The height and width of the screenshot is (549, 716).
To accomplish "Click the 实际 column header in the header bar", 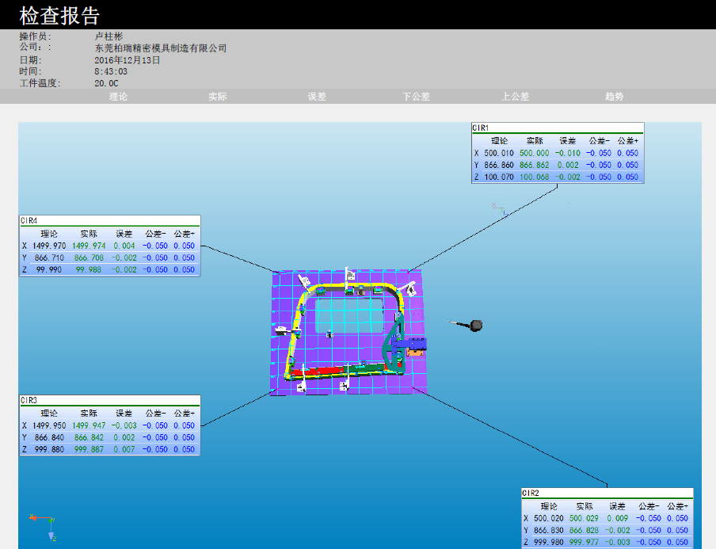I will pos(218,97).
